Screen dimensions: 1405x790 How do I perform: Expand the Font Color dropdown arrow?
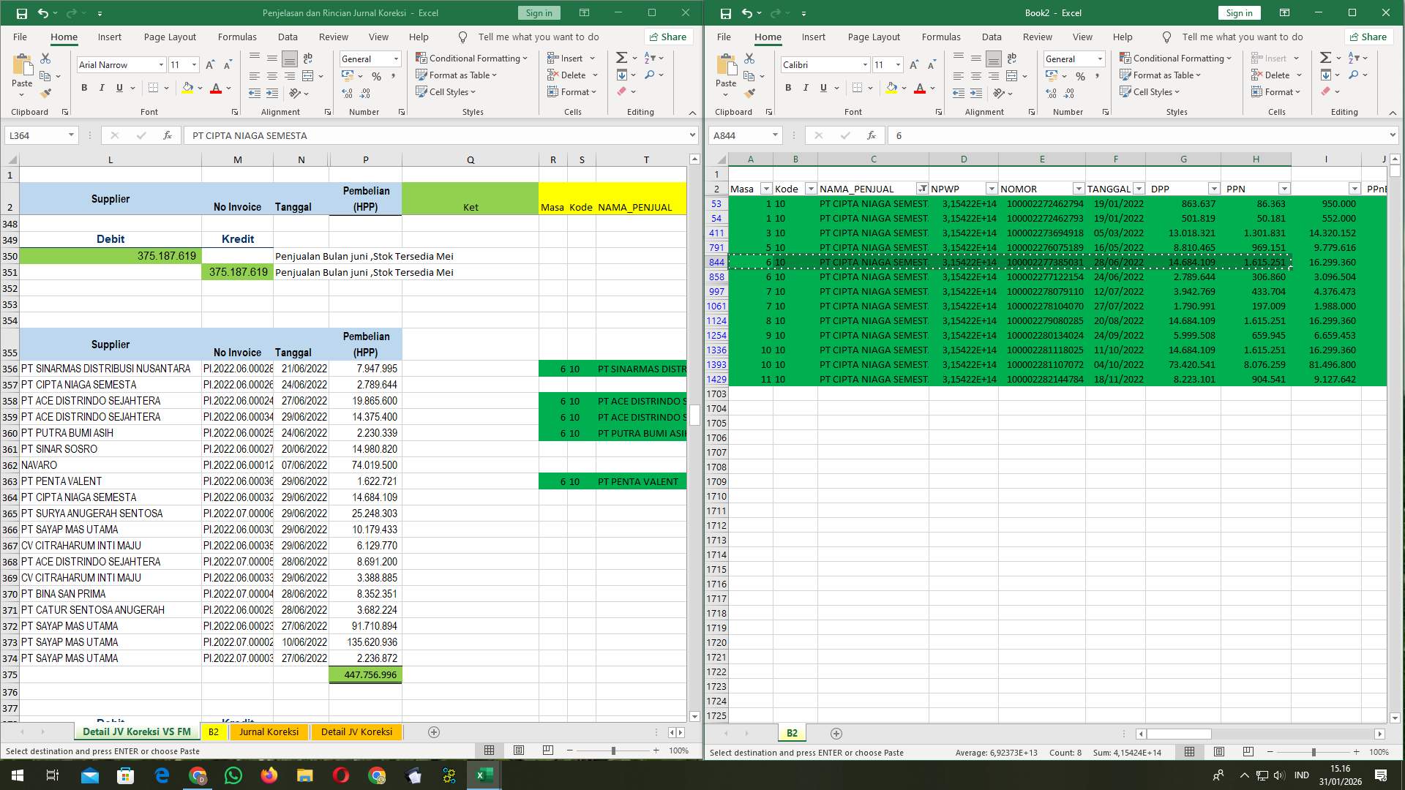pos(228,89)
